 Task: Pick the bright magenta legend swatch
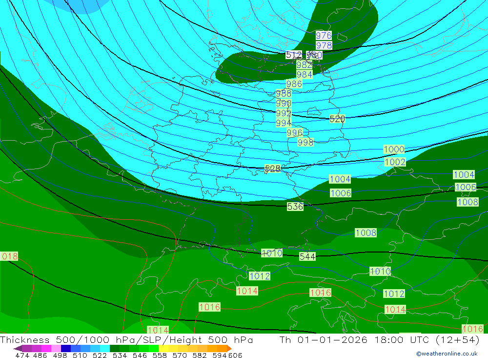coord(46,348)
